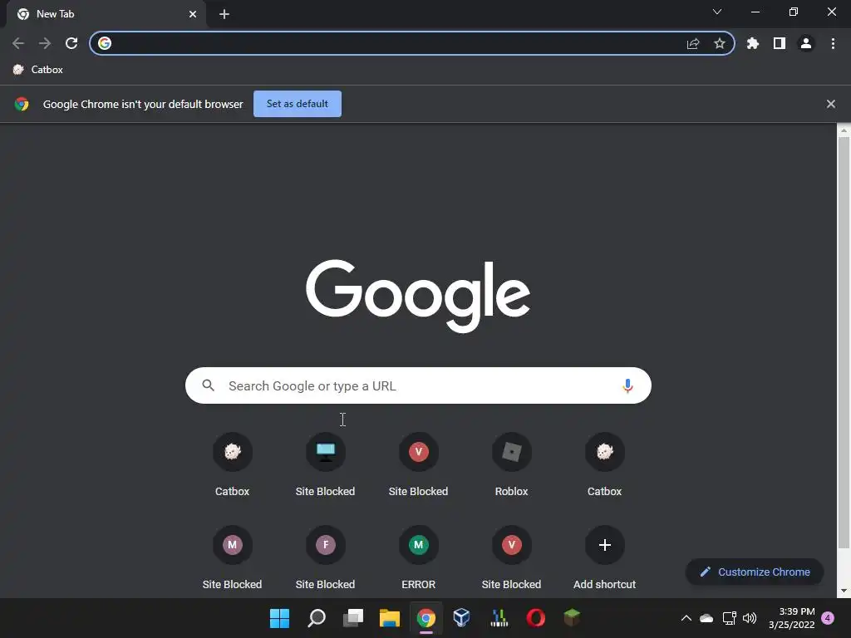
Task: Click the forward navigation arrow
Action: pos(45,43)
